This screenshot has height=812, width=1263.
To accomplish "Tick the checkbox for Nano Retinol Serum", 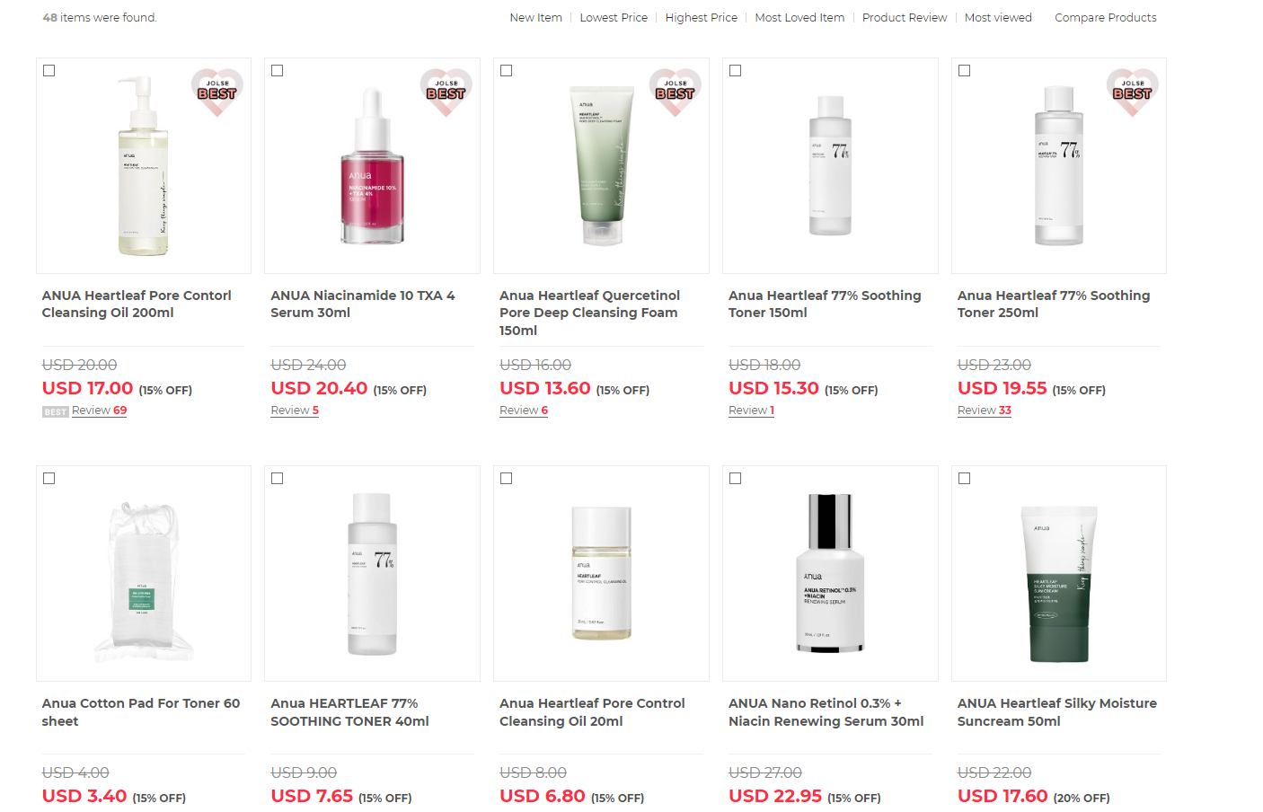I will (x=736, y=479).
